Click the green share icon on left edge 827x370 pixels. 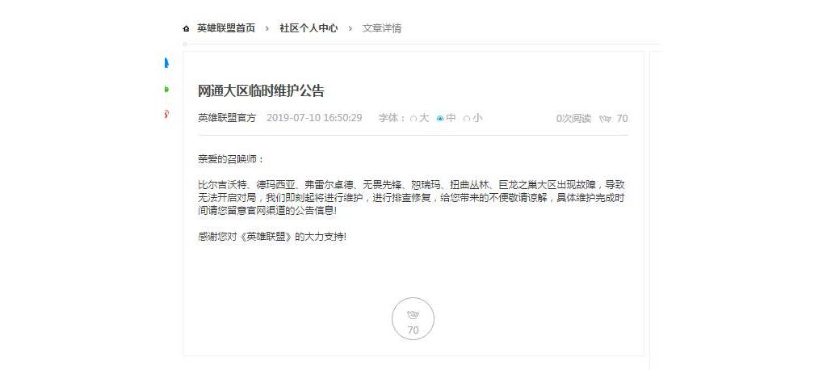pos(166,89)
